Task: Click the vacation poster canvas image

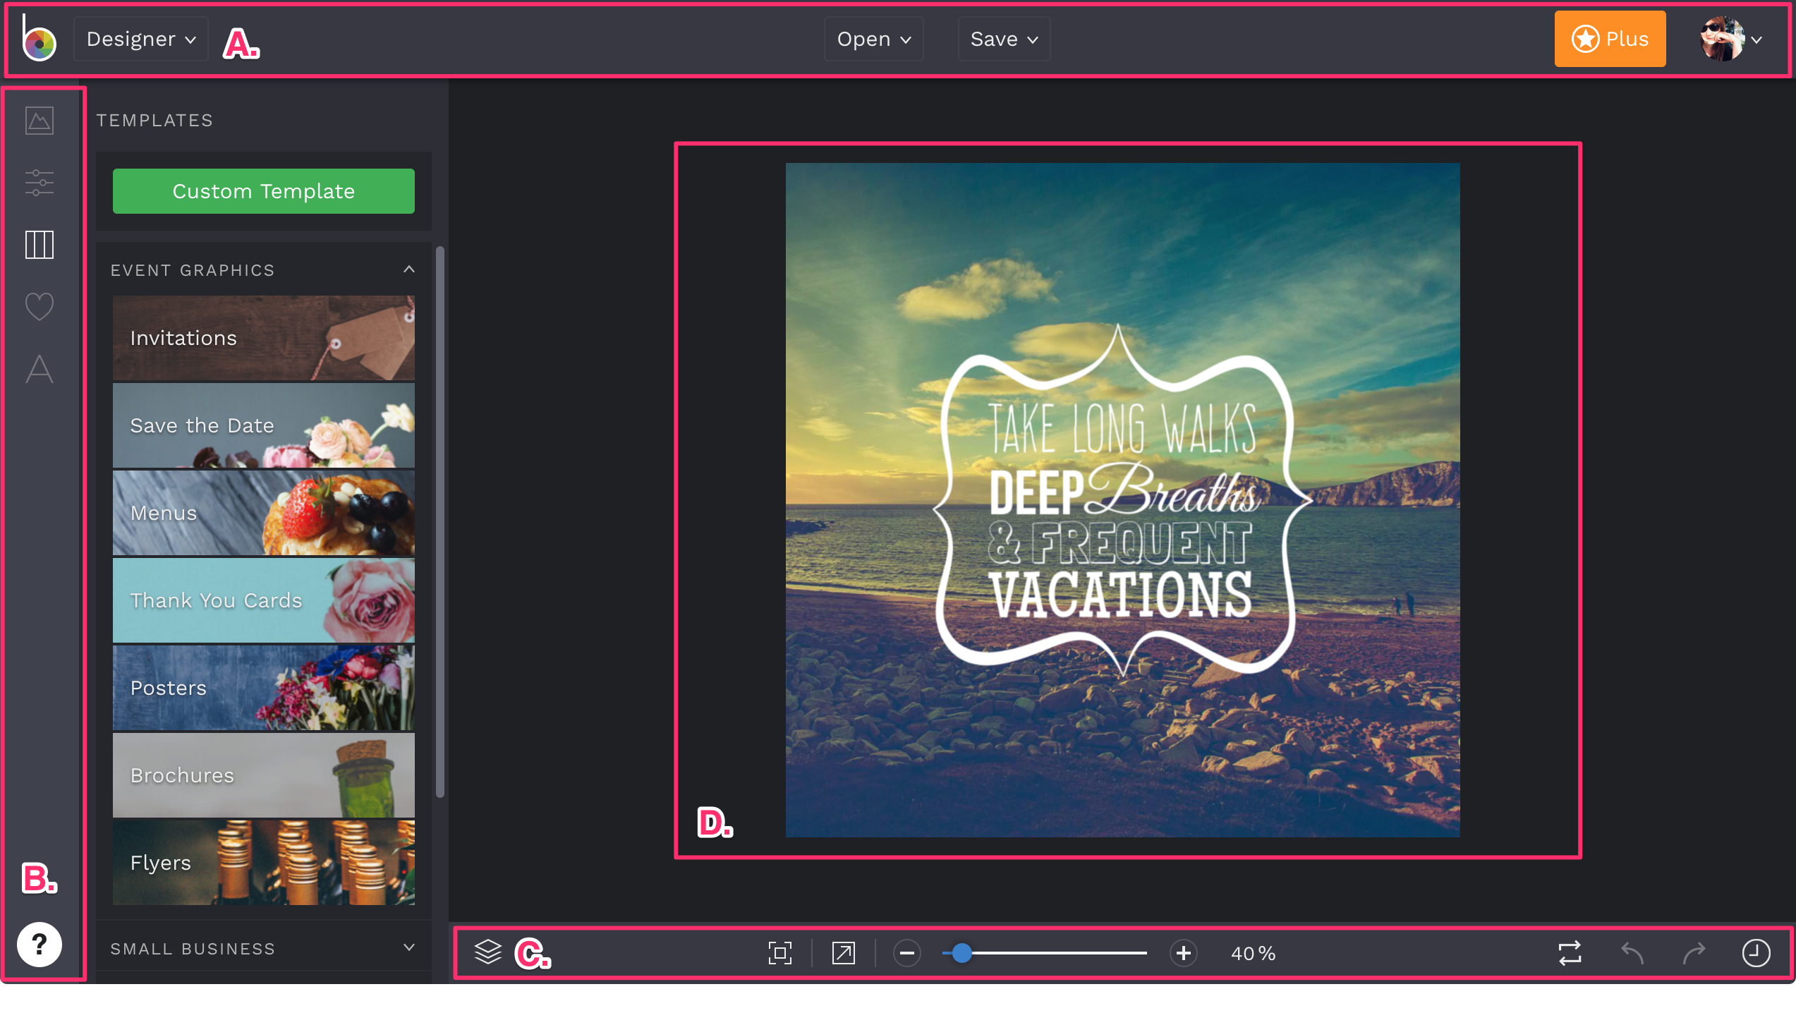Action: (1123, 500)
